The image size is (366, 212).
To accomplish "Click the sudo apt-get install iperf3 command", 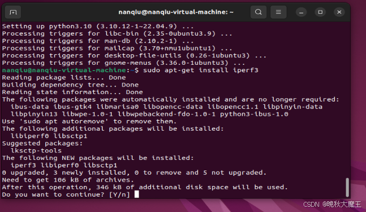I will coord(200,70).
